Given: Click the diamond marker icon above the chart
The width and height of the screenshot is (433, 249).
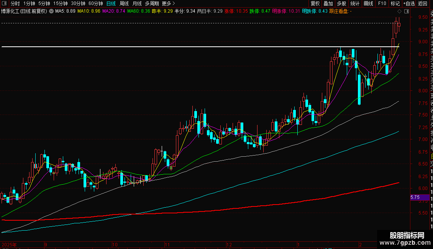Looking at the screenshot, I should 399,11.
